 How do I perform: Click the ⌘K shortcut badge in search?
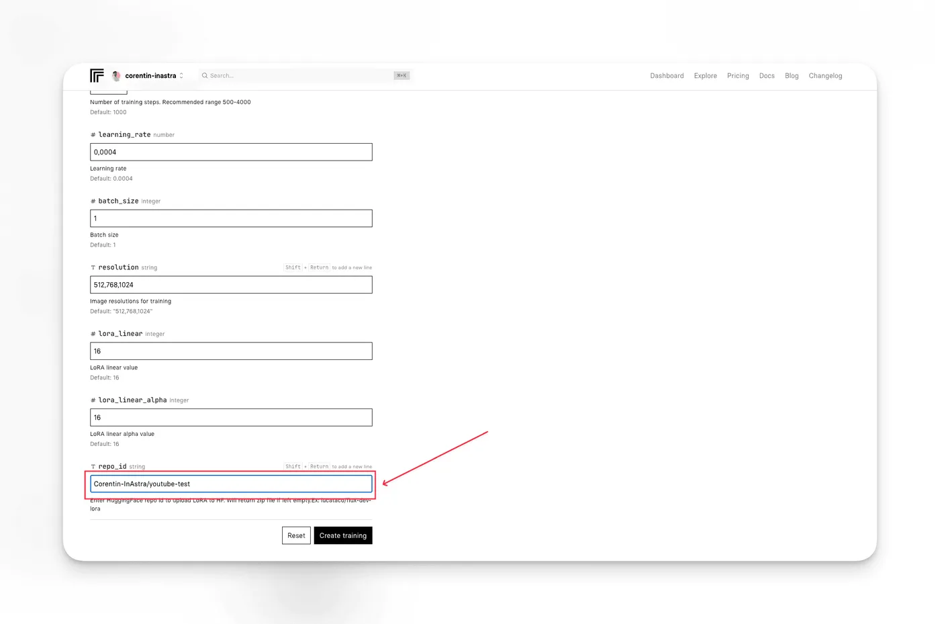coord(402,75)
